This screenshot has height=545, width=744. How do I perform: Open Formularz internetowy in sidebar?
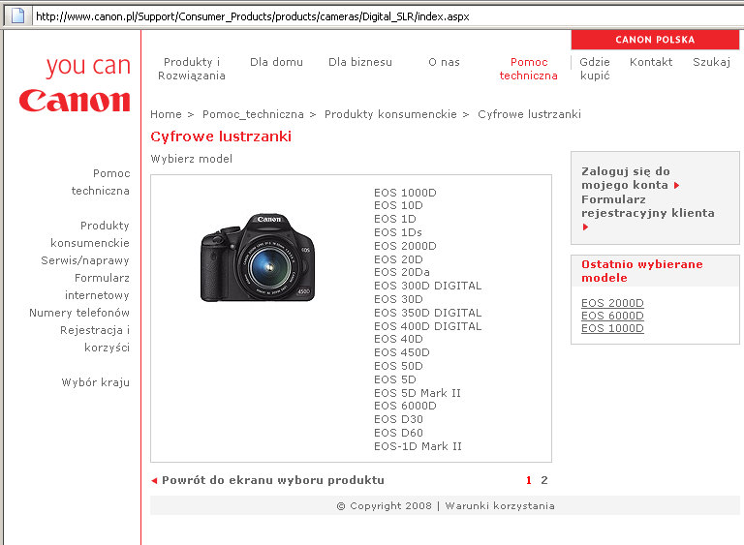97,287
